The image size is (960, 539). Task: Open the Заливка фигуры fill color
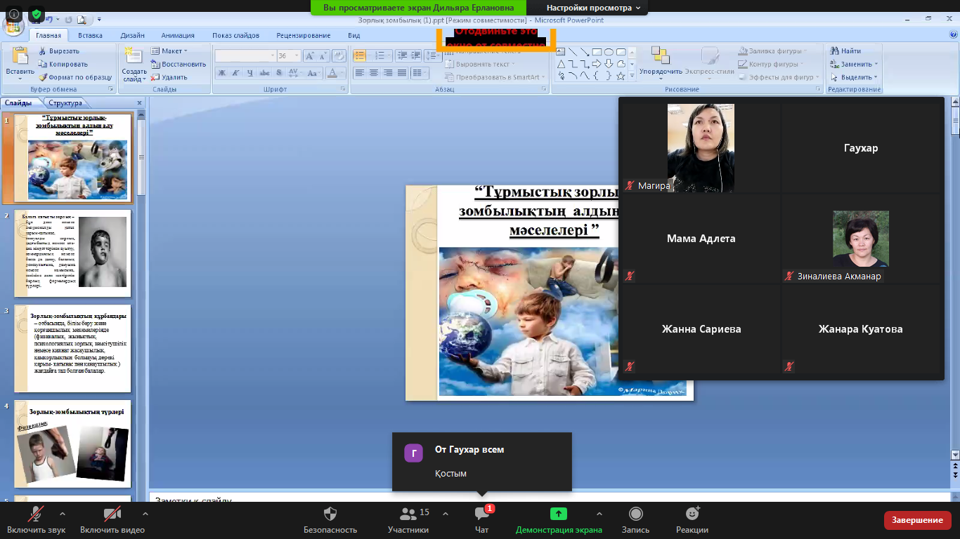pyautogui.click(x=772, y=51)
